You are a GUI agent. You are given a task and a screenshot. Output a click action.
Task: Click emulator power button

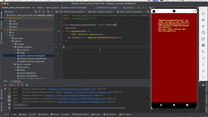(x=203, y=14)
